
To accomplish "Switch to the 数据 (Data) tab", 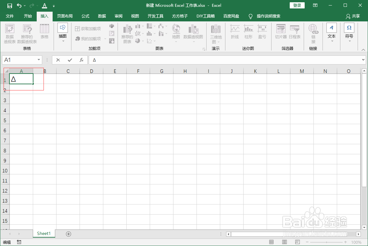I will point(102,16).
